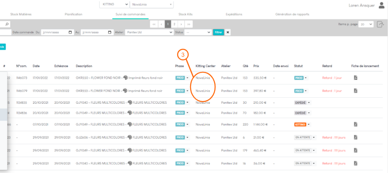Open the PDF launch sheet for order 1146079
Image resolution: width=388 pixels, height=173 pixels.
pyautogui.click(x=355, y=91)
